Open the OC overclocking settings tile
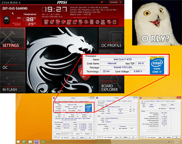182x144 pixels. (x=13, y=60)
